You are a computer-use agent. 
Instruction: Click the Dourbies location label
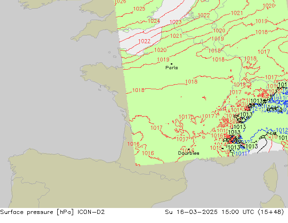tap(189, 153)
